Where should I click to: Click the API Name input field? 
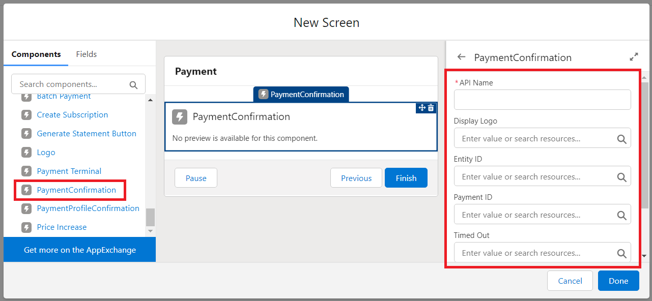[x=542, y=100]
